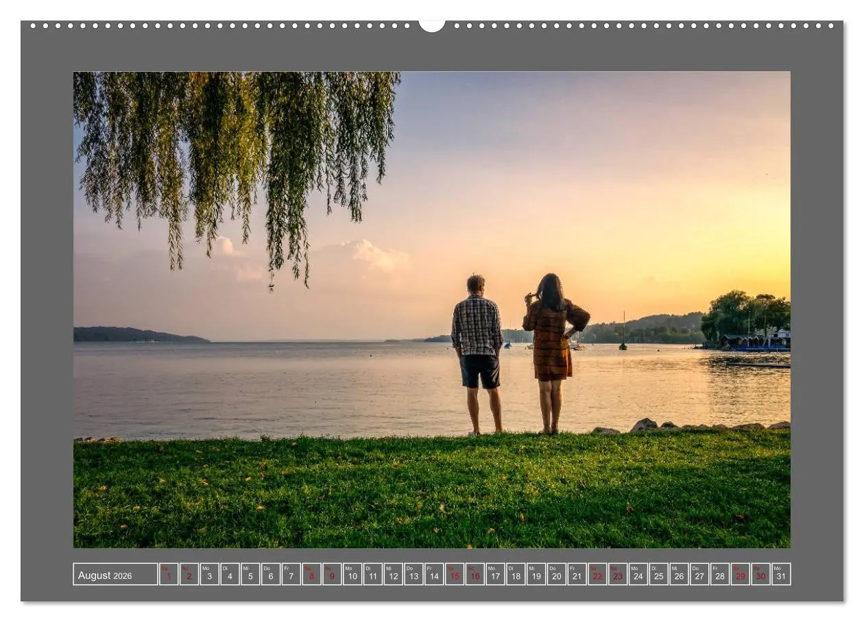Pick red Saturday cell 15
Screen dimensions: 864x622
click(x=455, y=574)
